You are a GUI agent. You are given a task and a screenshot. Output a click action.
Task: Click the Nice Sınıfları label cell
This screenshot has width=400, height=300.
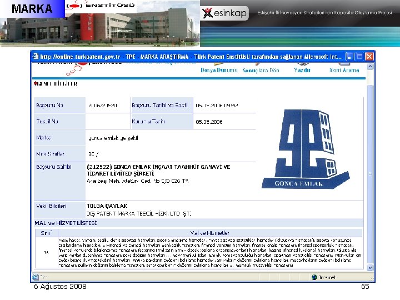[59, 154]
